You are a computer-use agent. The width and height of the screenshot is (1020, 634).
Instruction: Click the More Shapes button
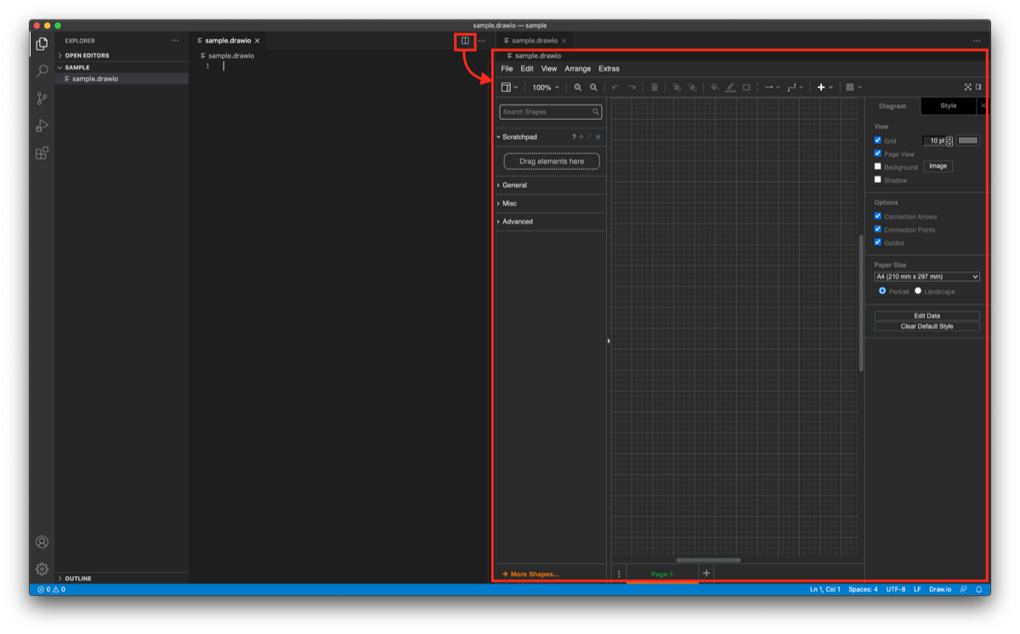(x=533, y=574)
